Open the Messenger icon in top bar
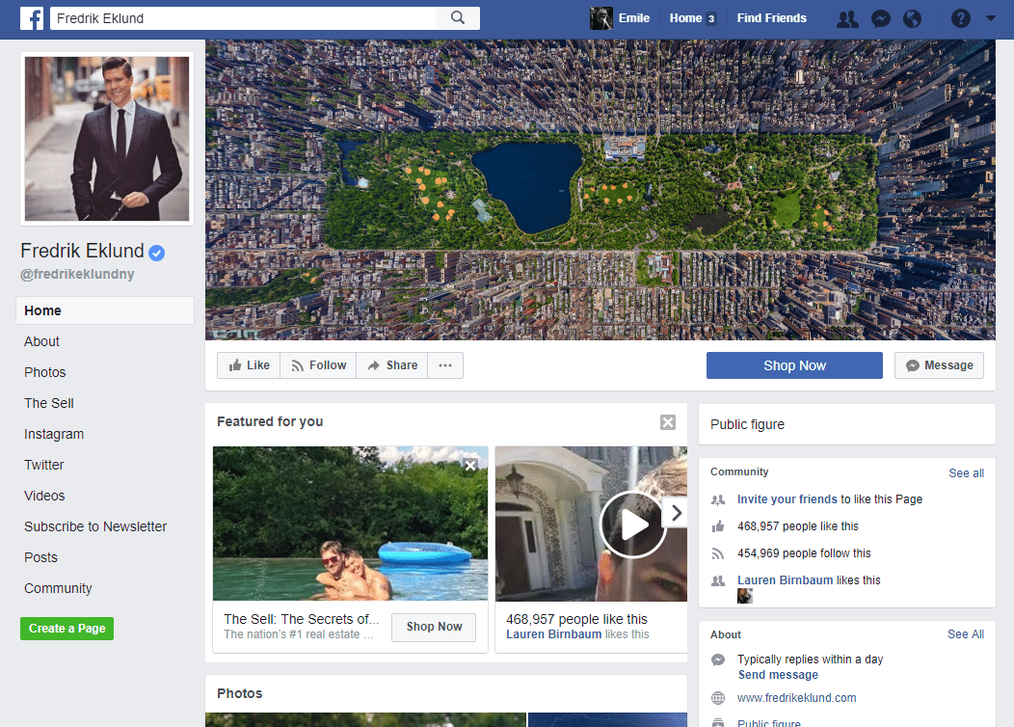 (880, 18)
